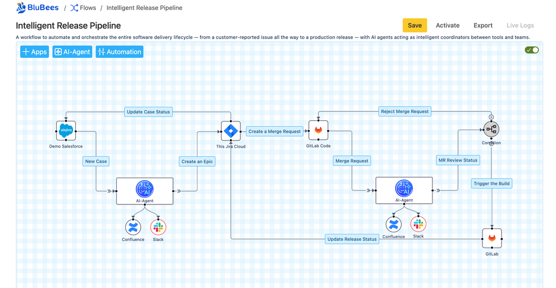The image size is (556, 288).
Task: Click the Confluence icon under left AI-Agent
Action: click(133, 227)
